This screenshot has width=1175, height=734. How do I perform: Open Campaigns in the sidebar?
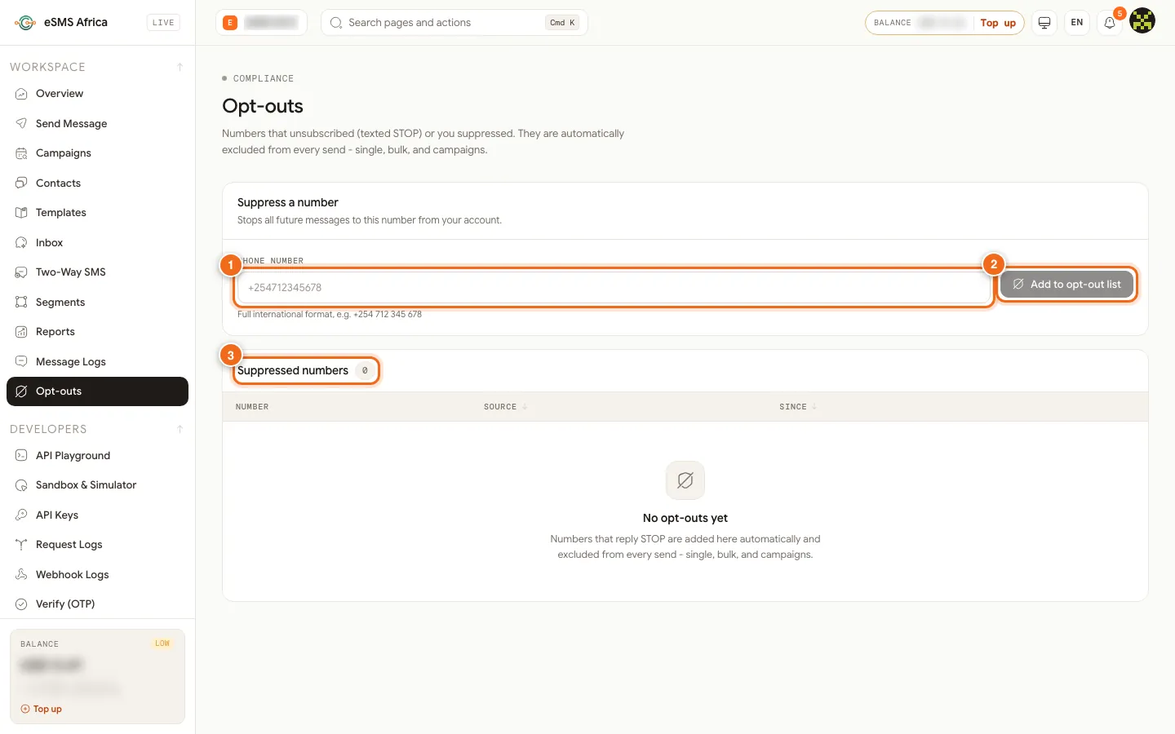[97, 153]
